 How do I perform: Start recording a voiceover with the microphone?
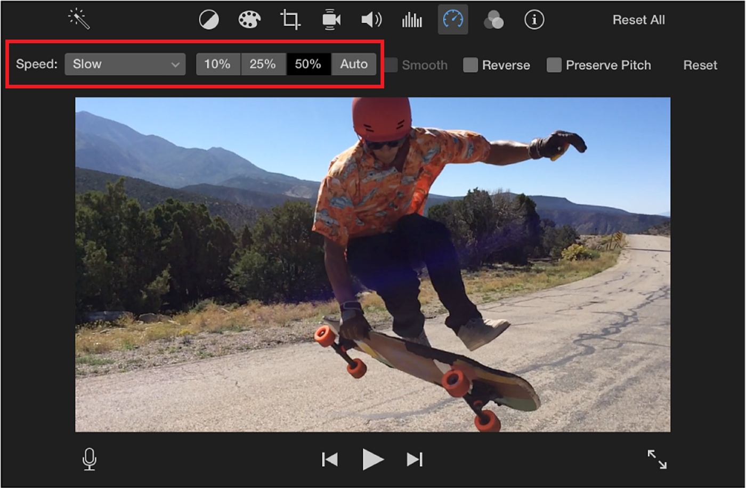[x=88, y=459]
